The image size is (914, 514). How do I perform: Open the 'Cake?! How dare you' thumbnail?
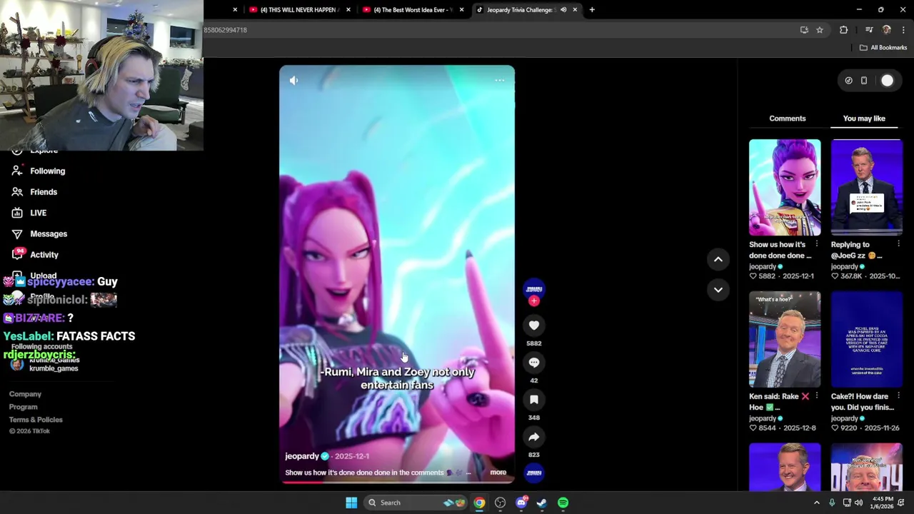click(x=866, y=340)
